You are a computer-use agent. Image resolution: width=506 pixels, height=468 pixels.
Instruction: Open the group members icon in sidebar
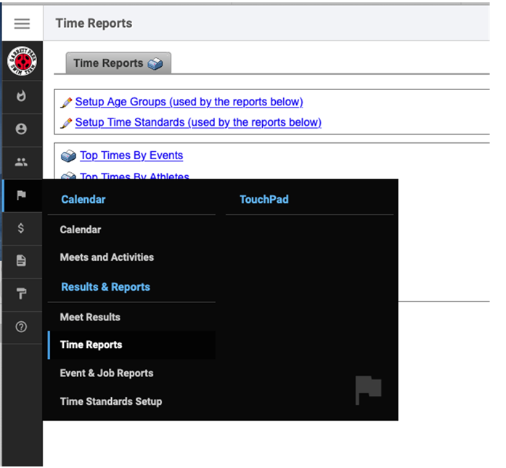click(21, 162)
